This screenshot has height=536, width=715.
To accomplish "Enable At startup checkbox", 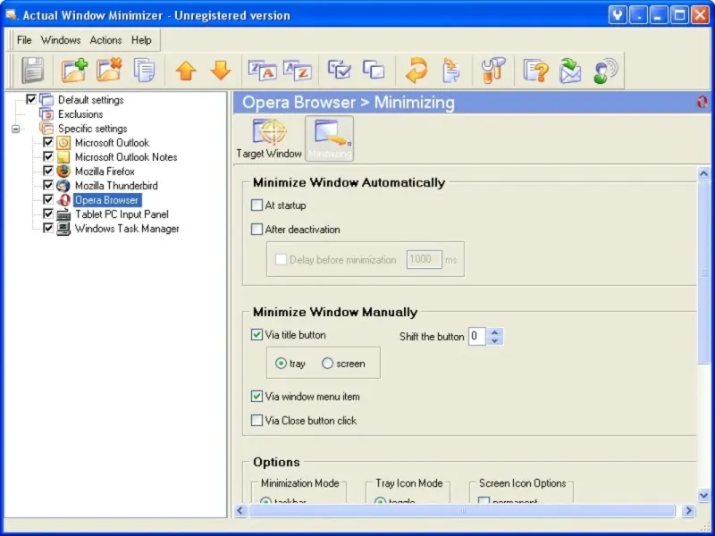I will [257, 205].
